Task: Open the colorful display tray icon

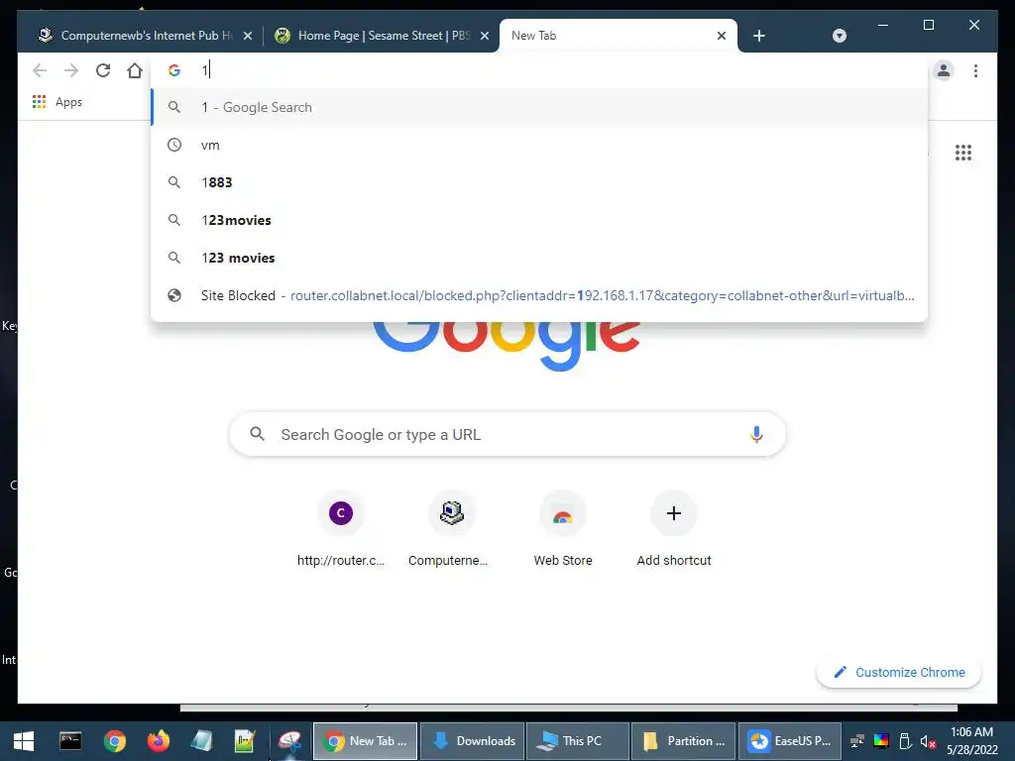Action: 881,741
